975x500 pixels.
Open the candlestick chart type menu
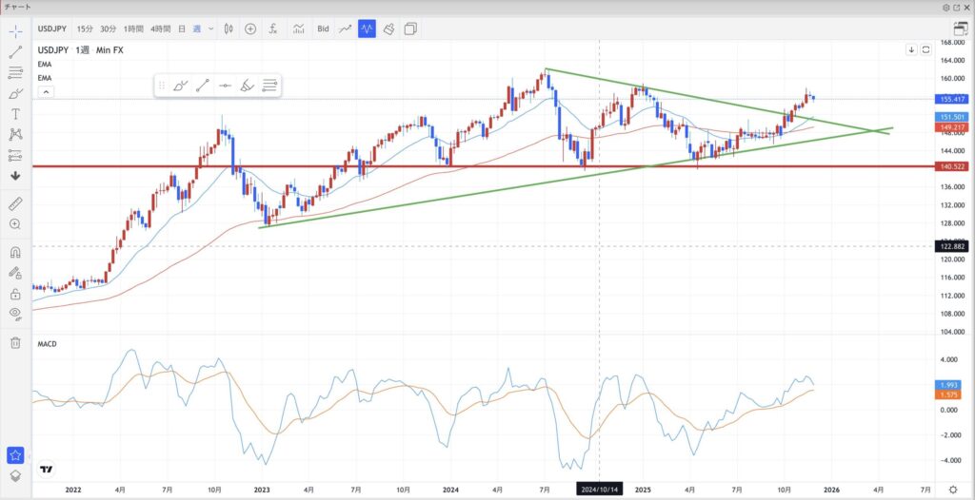229,29
